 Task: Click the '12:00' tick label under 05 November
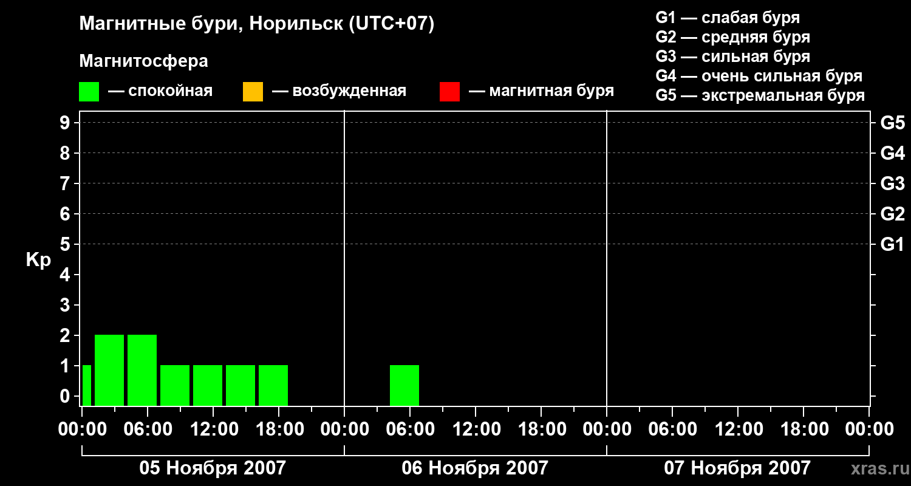(x=213, y=429)
